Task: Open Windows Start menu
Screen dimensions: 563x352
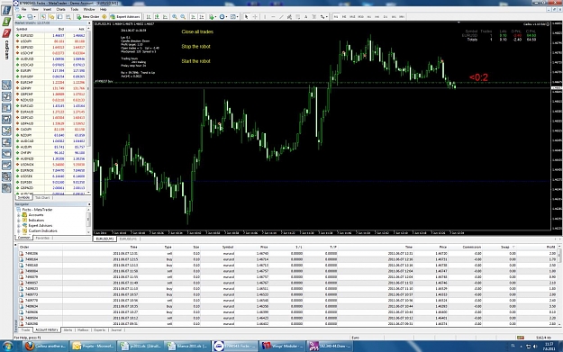Action: [x=7, y=347]
